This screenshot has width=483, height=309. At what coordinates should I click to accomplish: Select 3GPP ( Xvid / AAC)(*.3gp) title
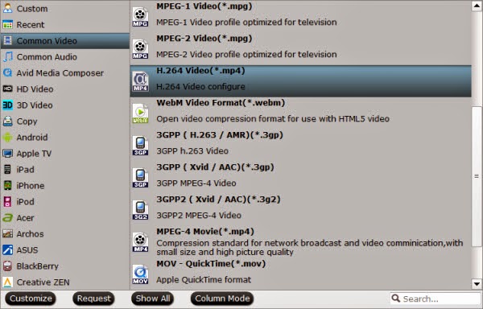pos(215,167)
